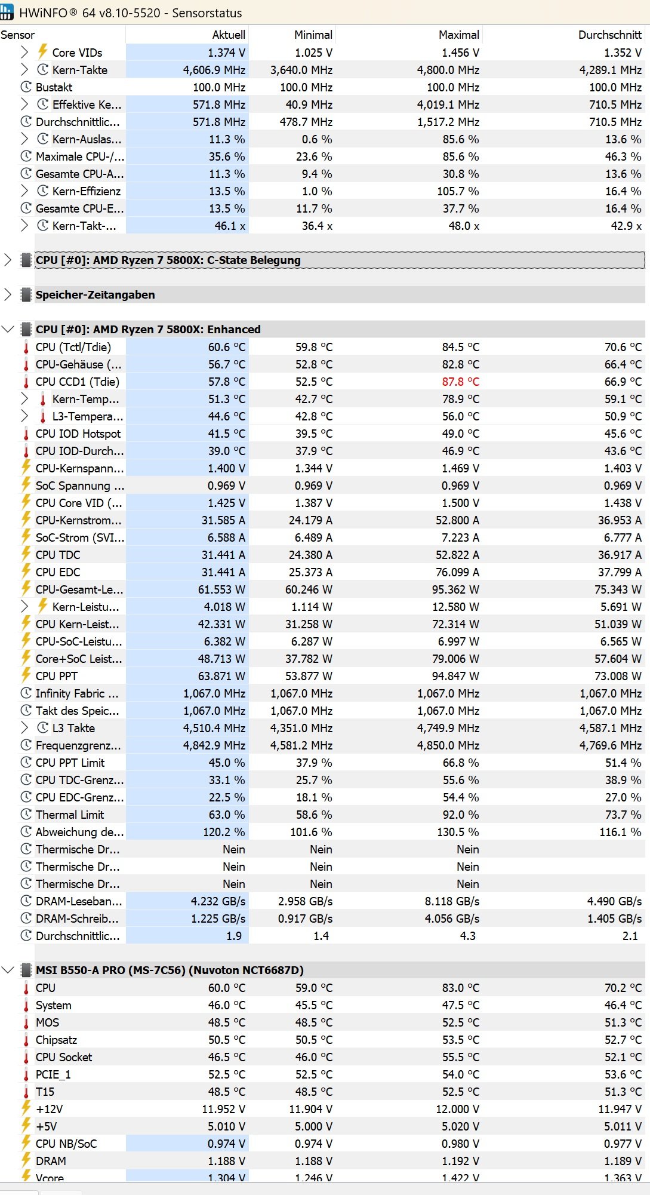
Task: Click the lightning icon of CPU PPT
Action: point(26,675)
